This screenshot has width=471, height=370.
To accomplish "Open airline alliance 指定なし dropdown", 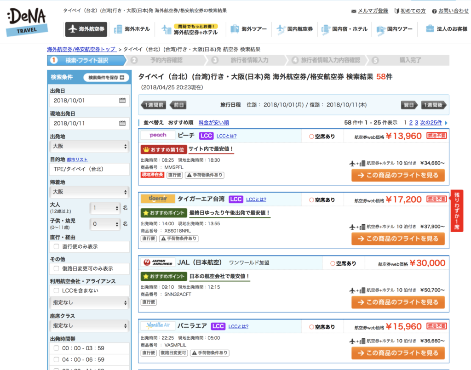I will pos(89,302).
